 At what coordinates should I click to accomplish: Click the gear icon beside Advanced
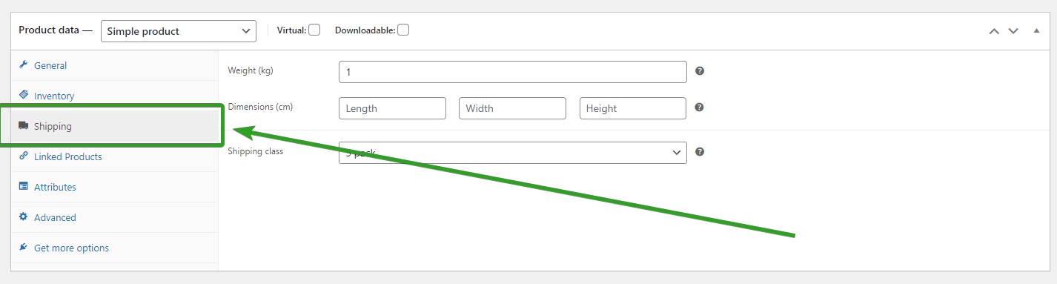(23, 217)
